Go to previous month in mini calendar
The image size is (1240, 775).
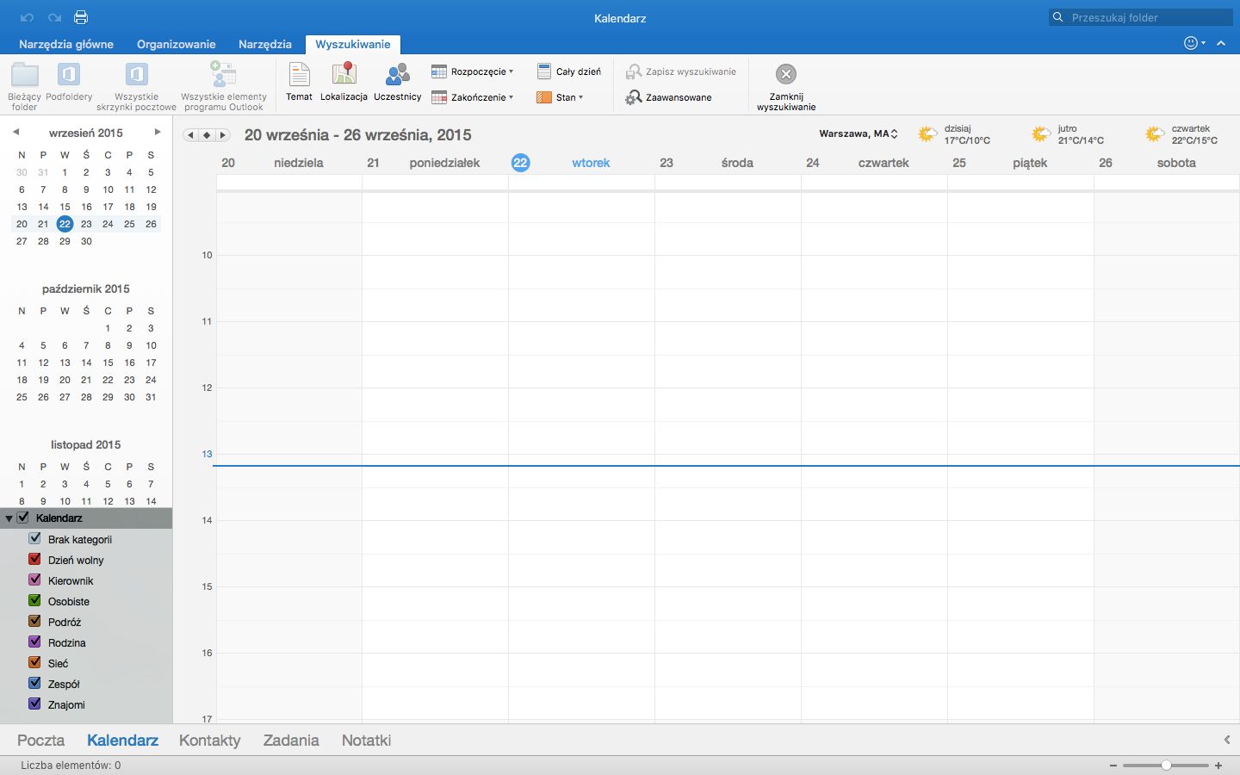15,132
